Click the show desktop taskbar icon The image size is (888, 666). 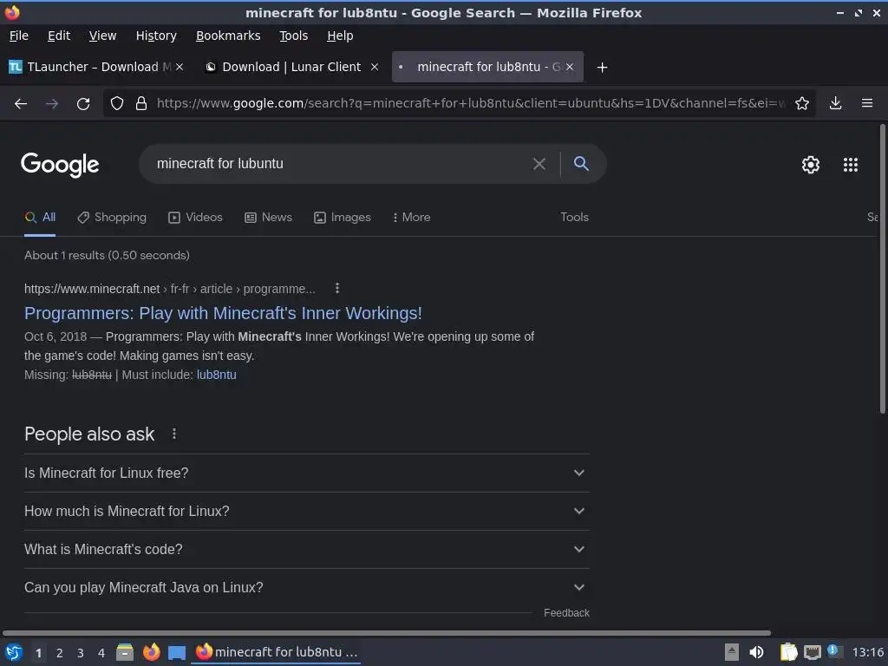click(177, 653)
